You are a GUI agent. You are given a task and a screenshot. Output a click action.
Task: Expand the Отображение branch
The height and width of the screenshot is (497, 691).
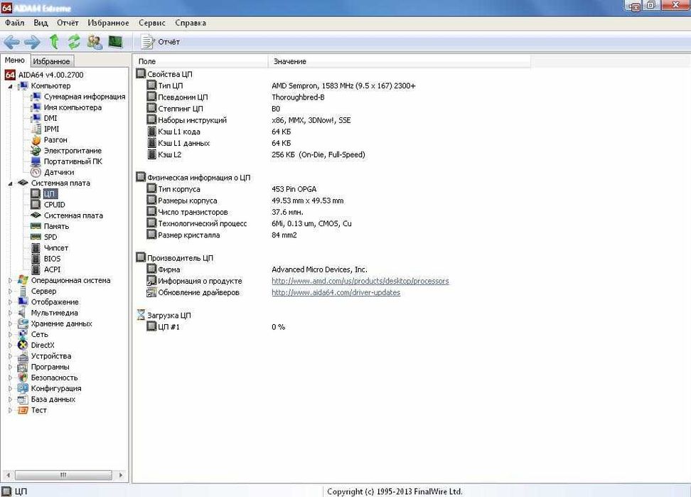coord(10,302)
